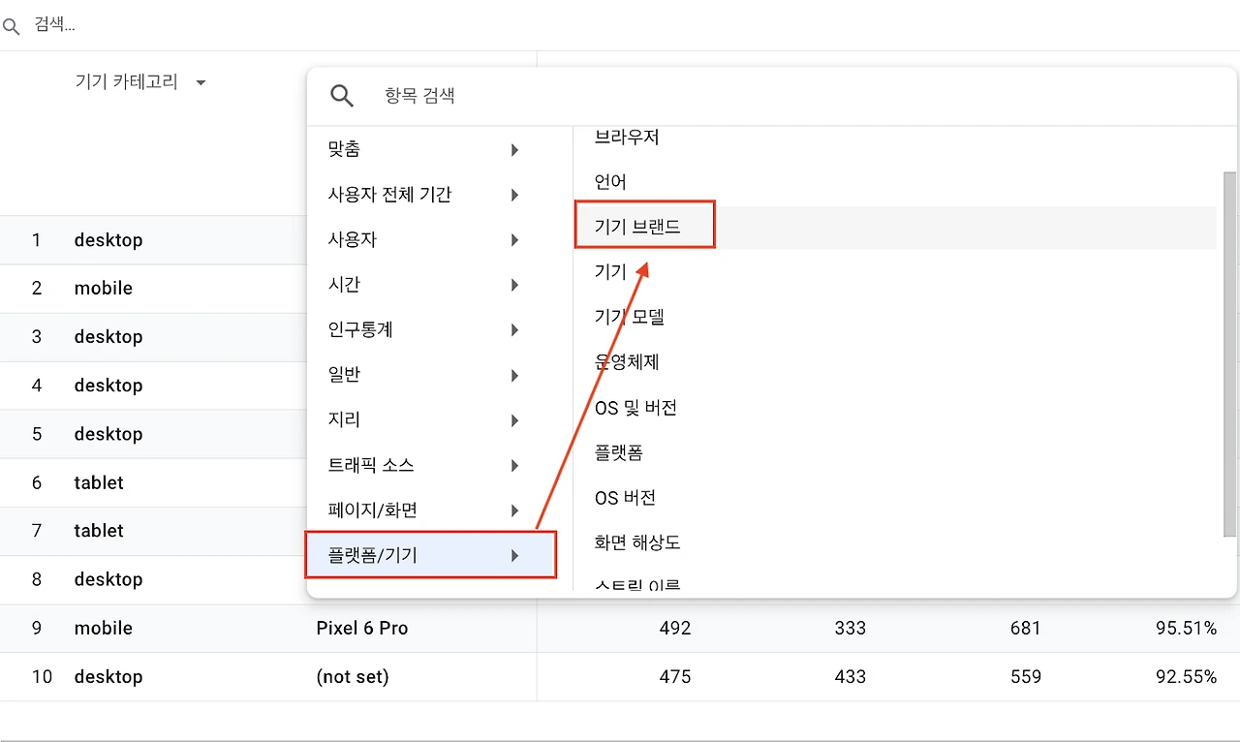Screen dimensions: 1240x742
Task: Expand the arrow next to 사용자
Action: tap(514, 240)
